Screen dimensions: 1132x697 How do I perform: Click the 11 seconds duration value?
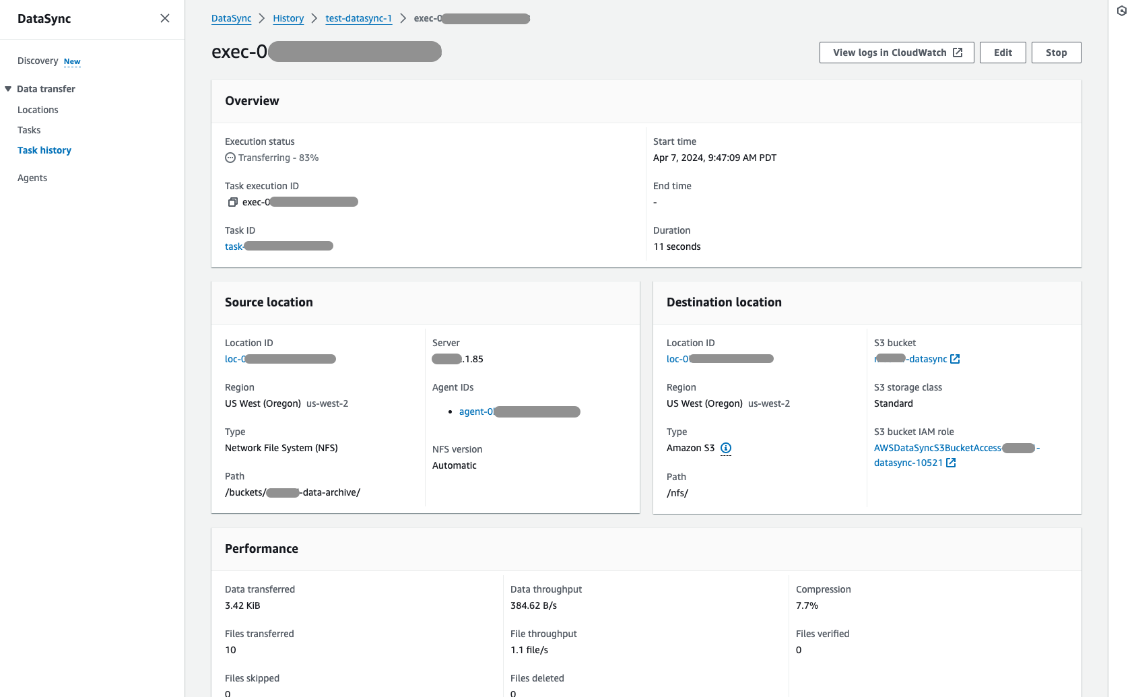click(x=677, y=246)
